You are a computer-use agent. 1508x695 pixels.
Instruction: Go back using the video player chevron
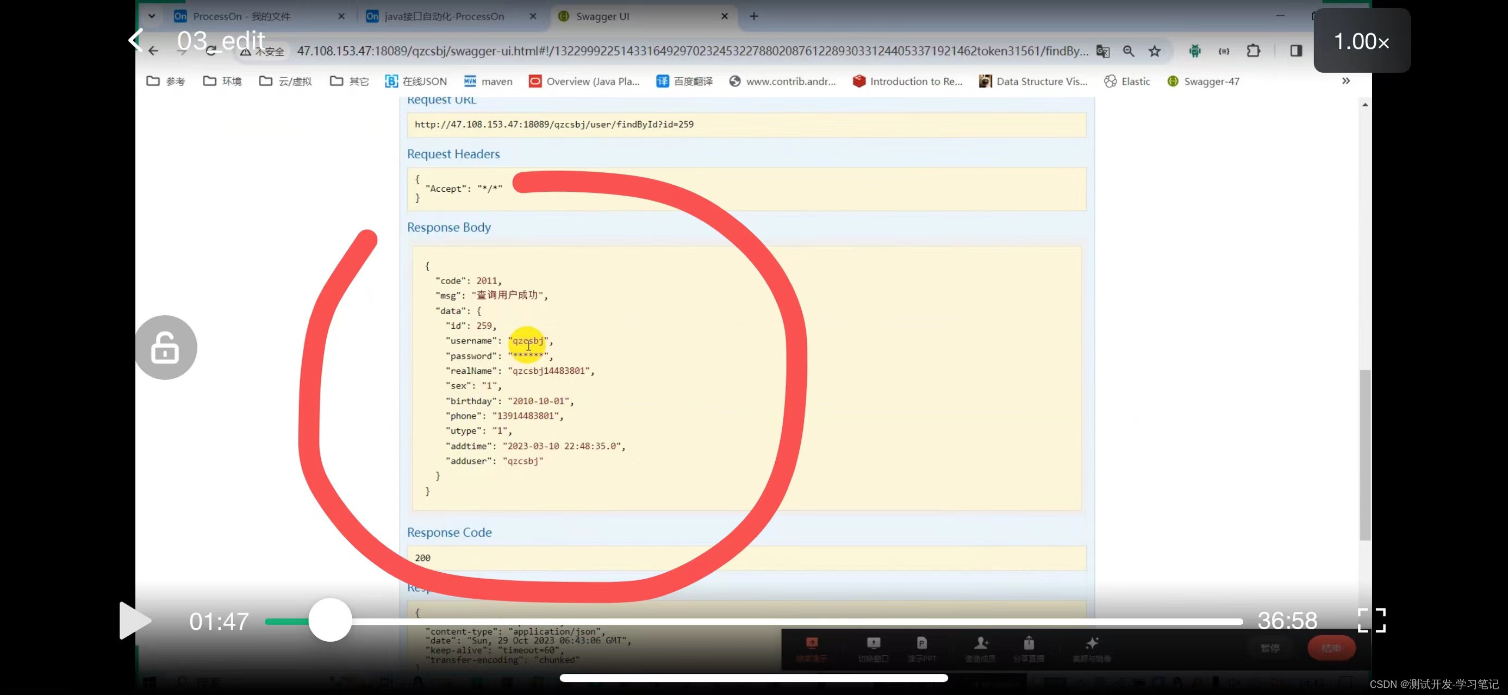136,40
